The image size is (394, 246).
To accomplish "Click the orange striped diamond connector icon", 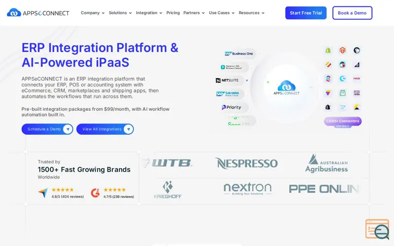I will (x=328, y=64).
